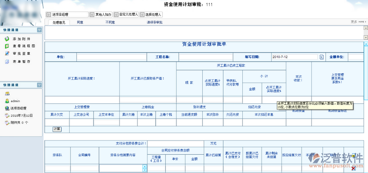The height and width of the screenshot is (173, 368).
Task: Open the 查看流程图 flowchart icon
Action: [x=7, y=46]
